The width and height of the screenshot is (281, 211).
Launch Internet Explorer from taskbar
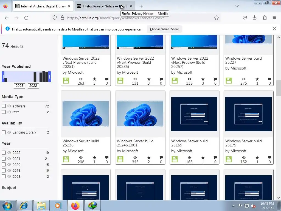coord(24,206)
